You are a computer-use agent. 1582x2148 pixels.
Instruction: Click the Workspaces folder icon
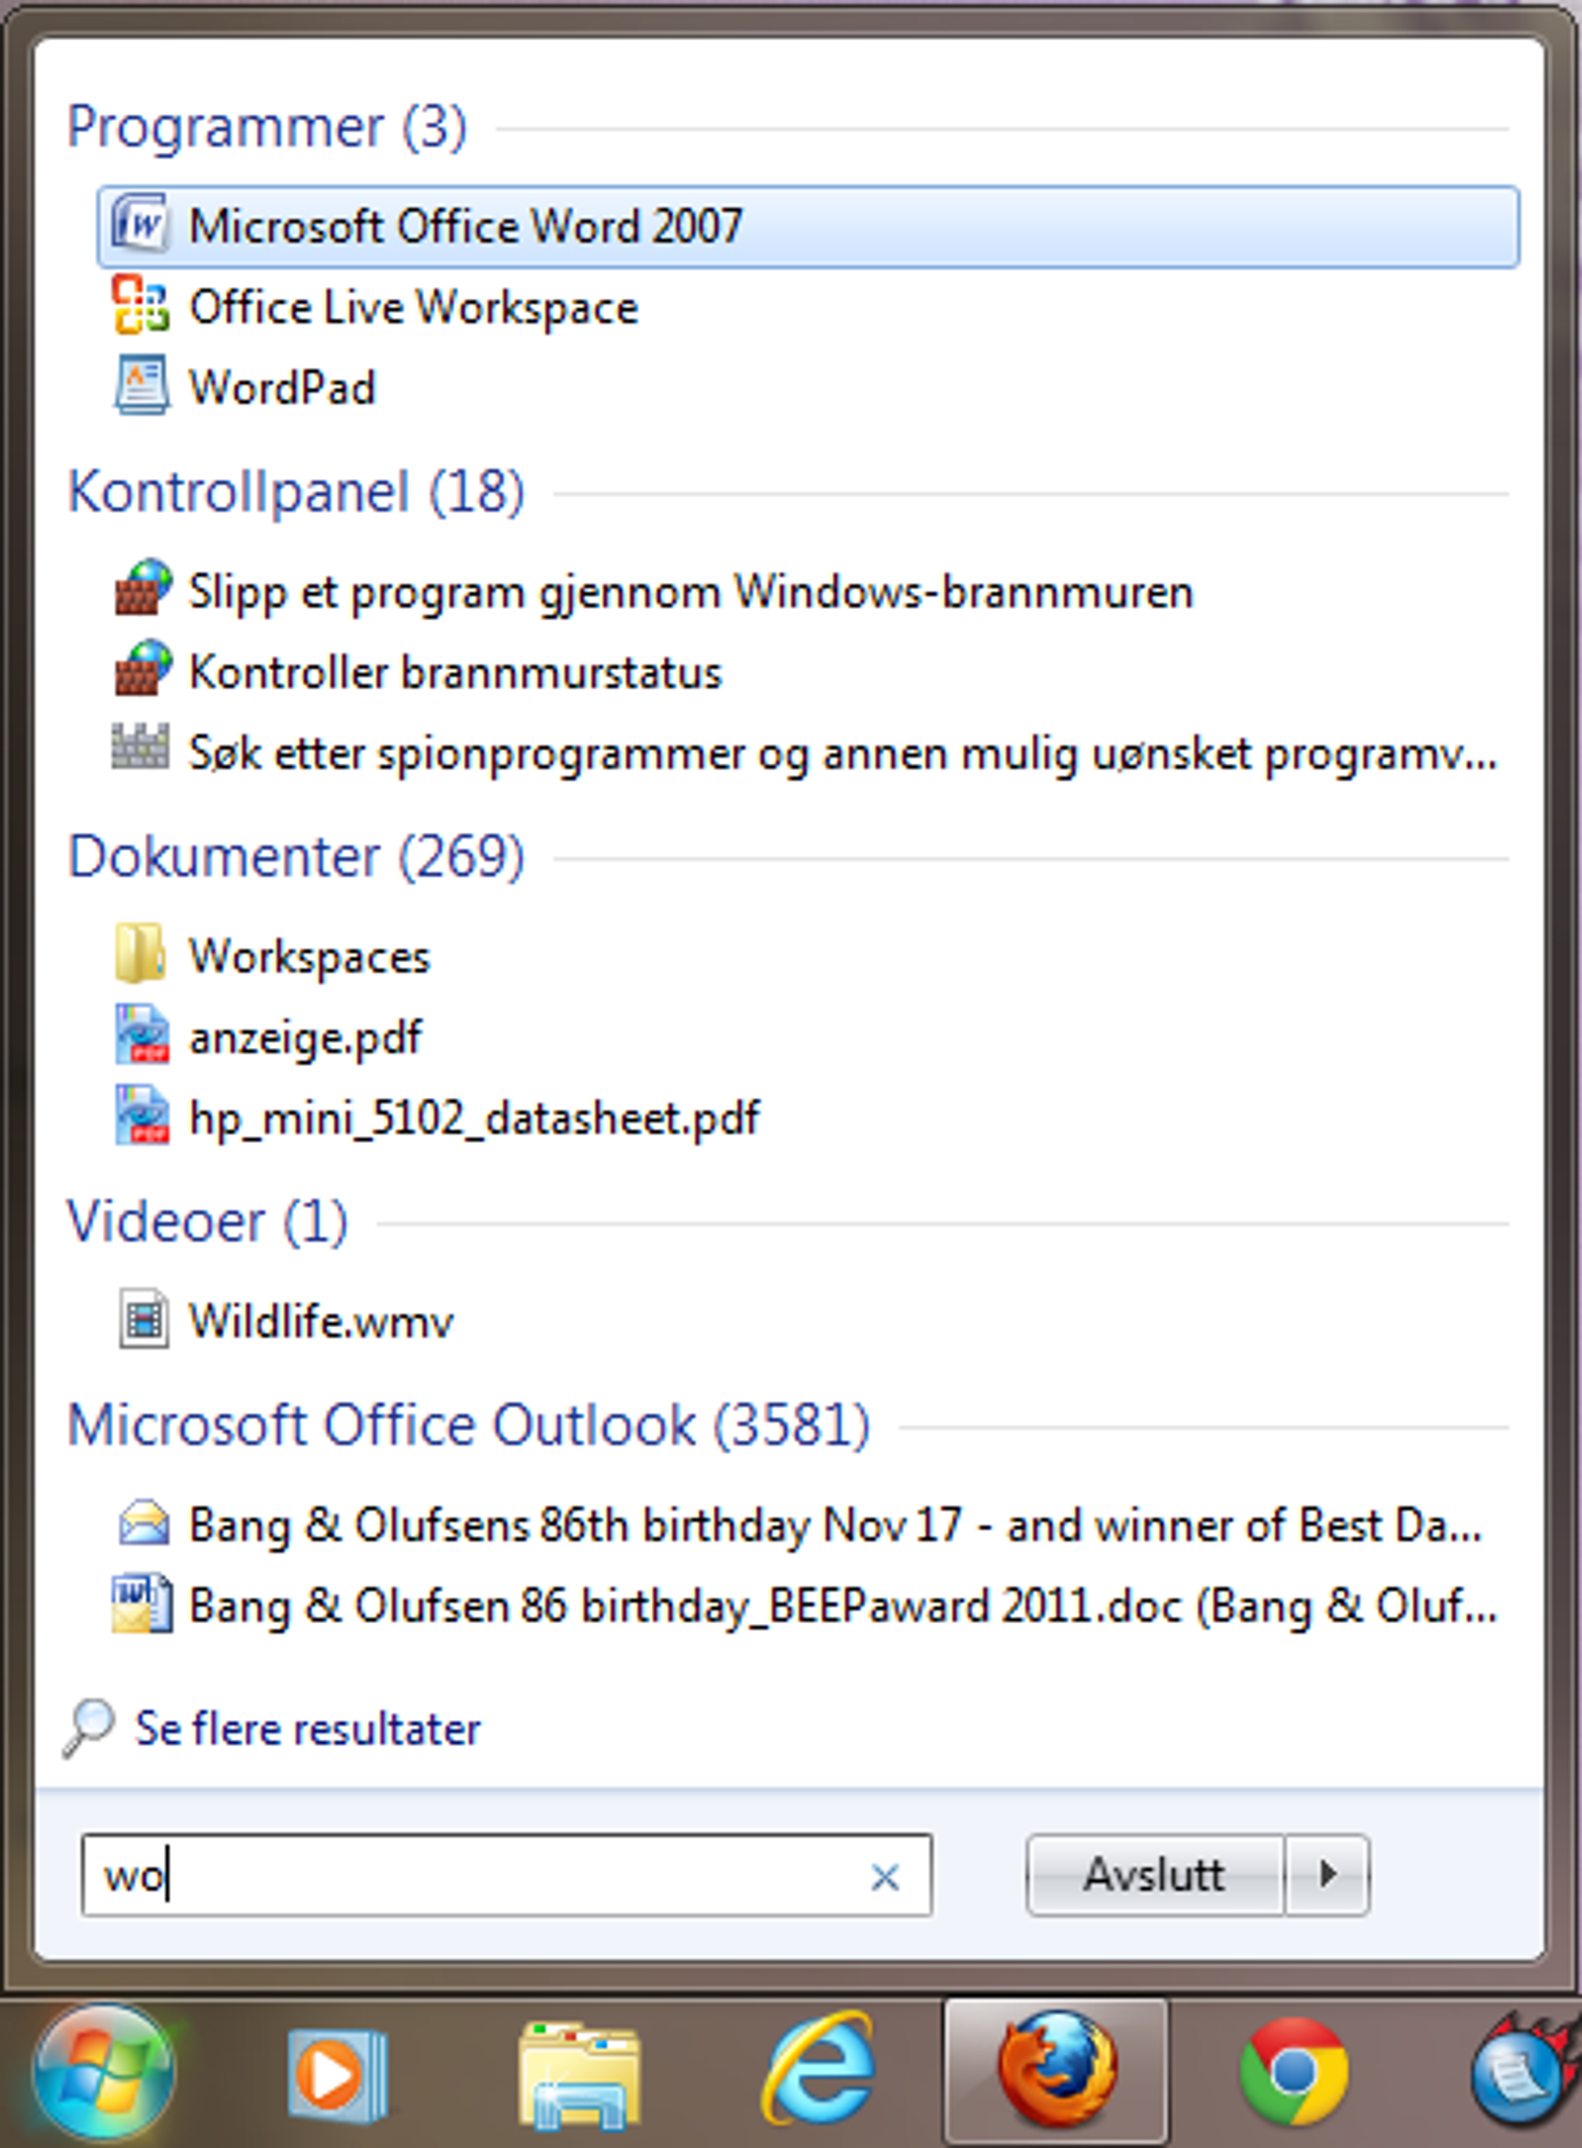coord(140,953)
